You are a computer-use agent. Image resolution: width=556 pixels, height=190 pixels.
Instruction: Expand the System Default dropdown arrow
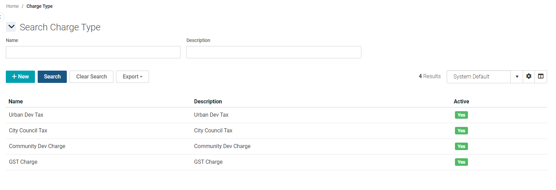pyautogui.click(x=517, y=77)
